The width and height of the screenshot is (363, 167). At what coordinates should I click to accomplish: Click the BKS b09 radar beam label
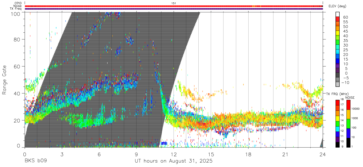[x=35, y=161]
